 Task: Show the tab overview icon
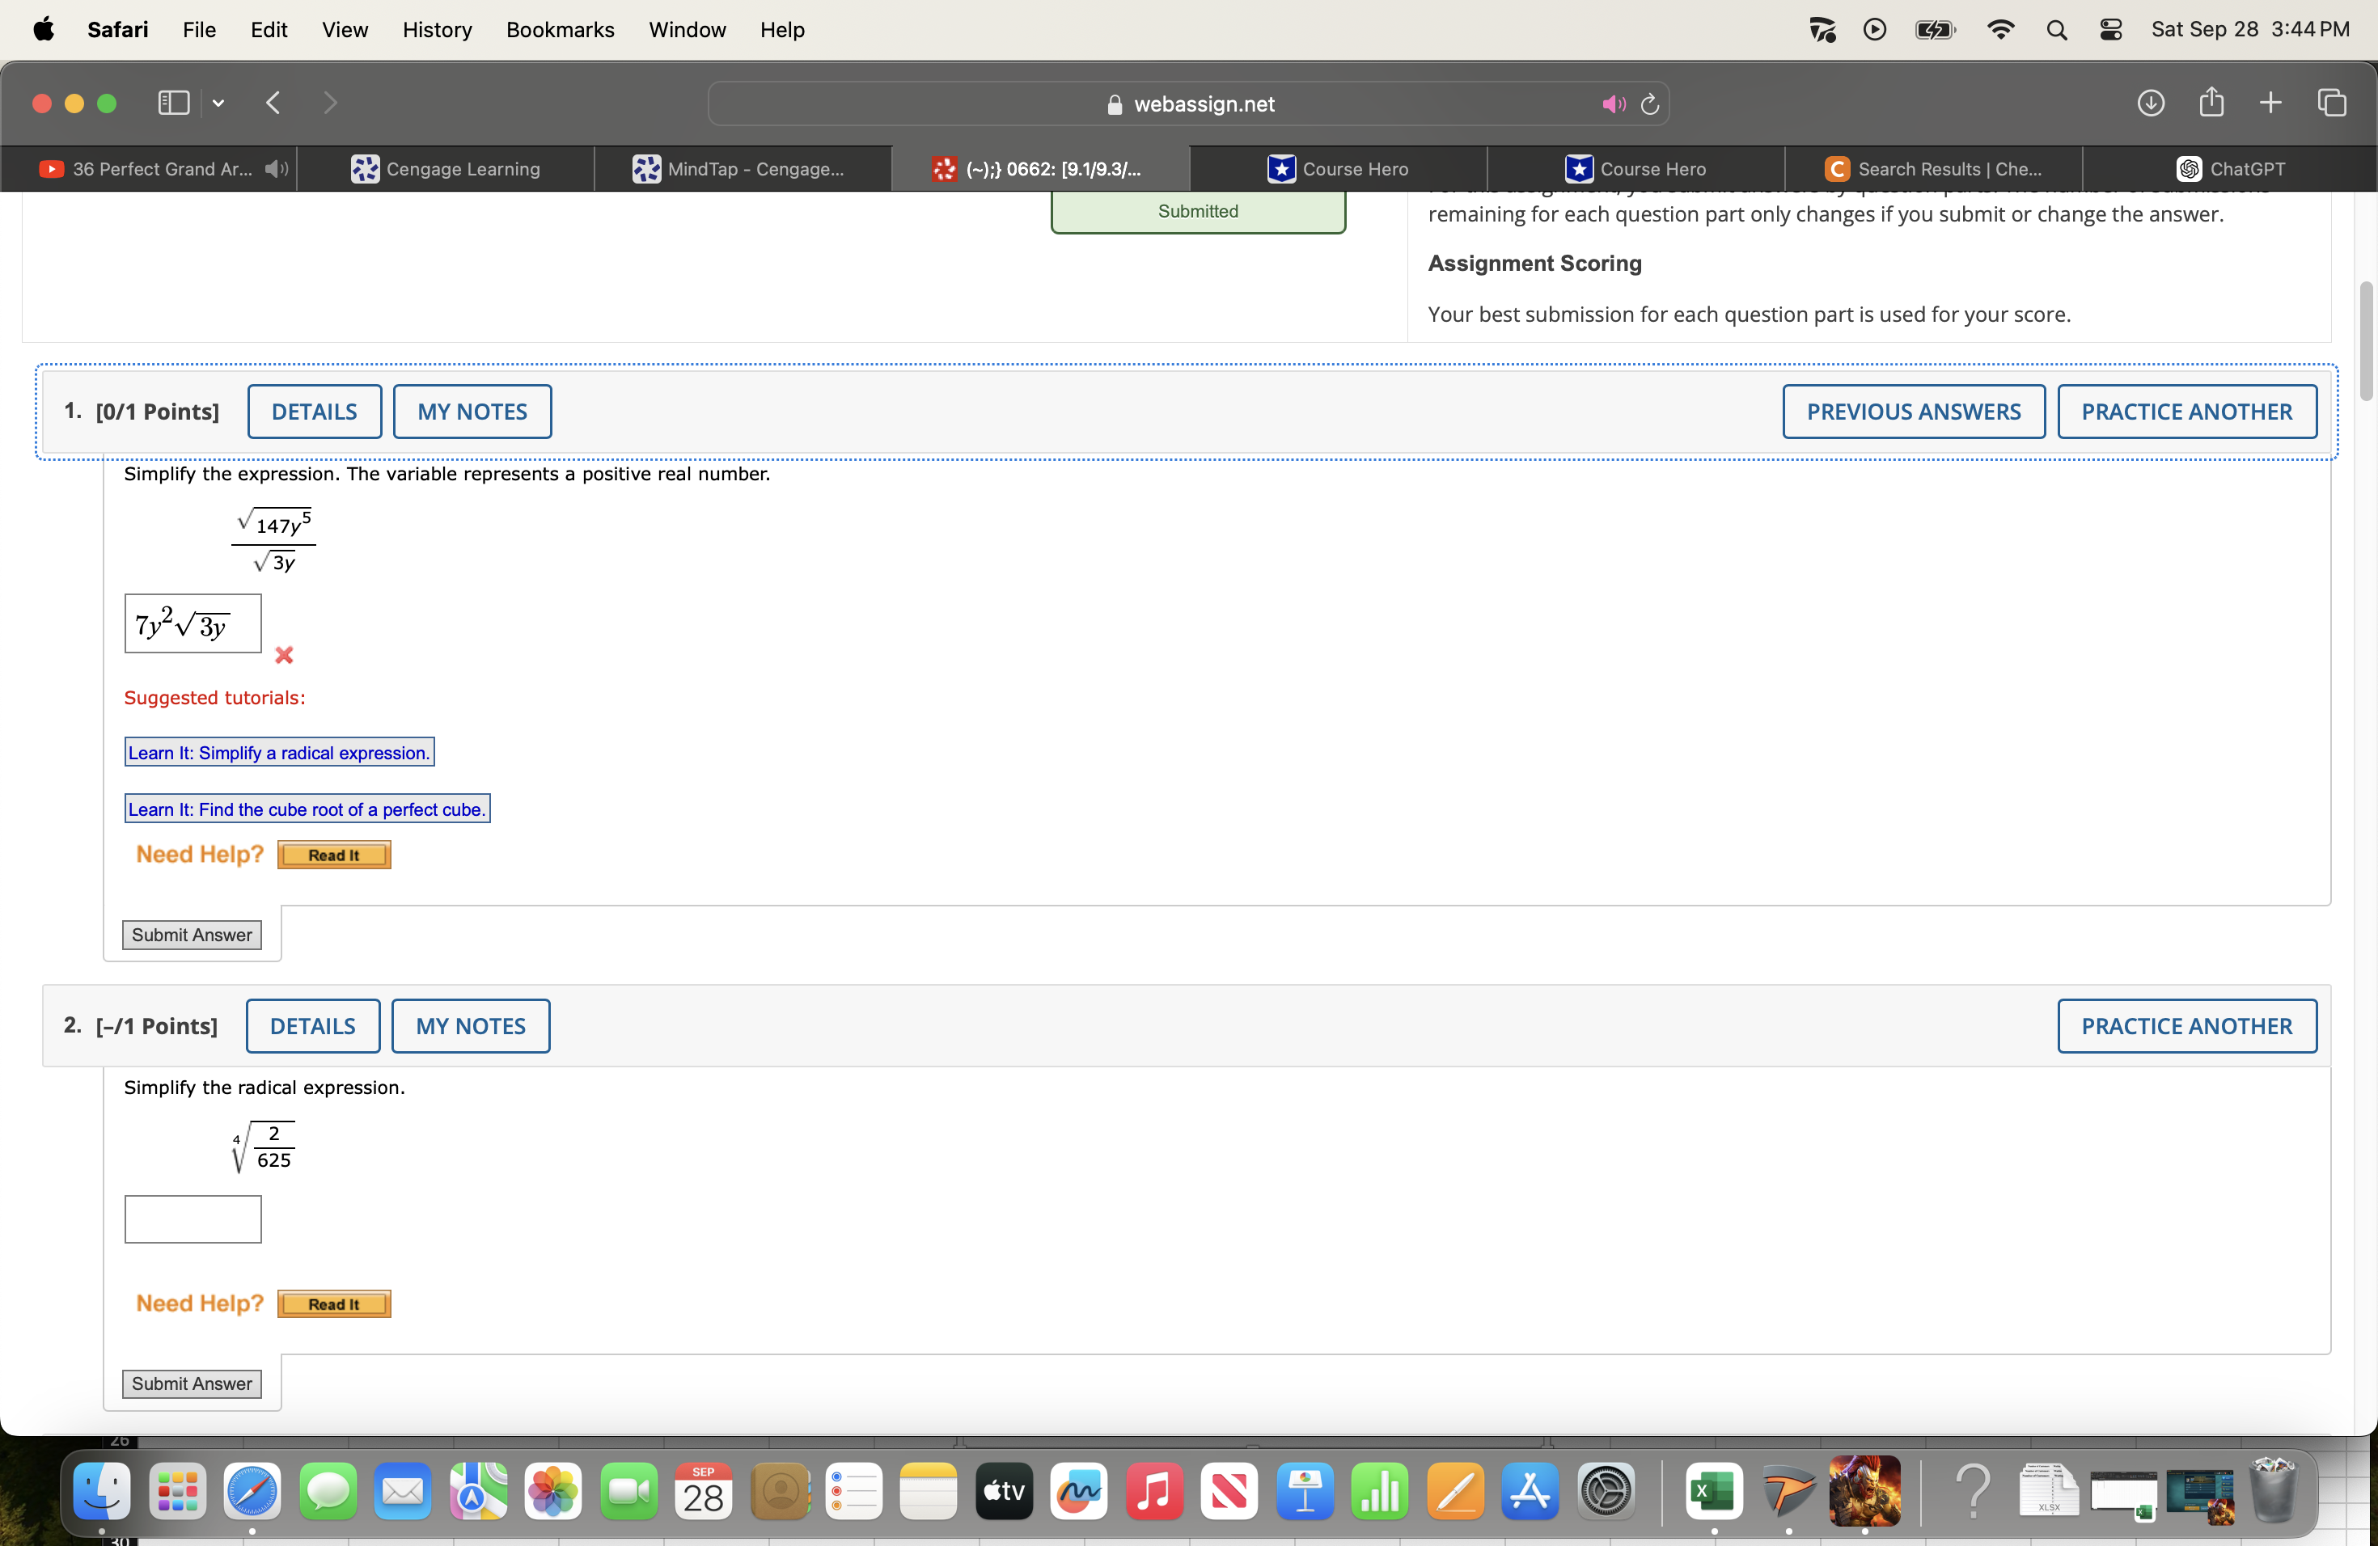coord(2331,103)
